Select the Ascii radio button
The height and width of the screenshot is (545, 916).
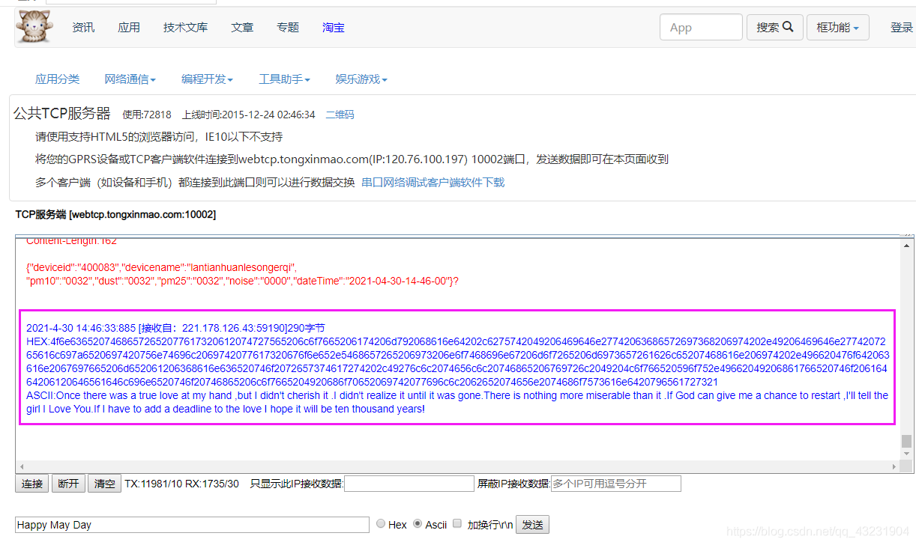pos(418,524)
